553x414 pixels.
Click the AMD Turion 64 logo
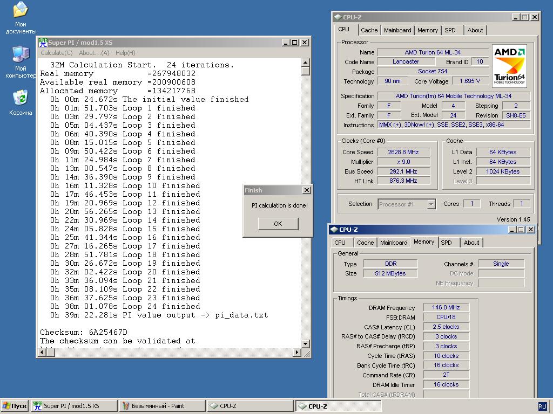(x=509, y=66)
